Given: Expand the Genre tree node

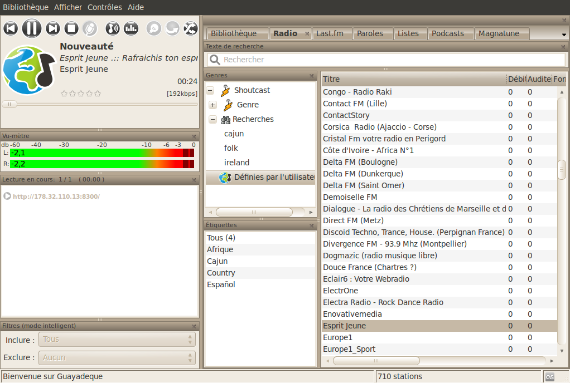Looking at the screenshot, I should [212, 105].
